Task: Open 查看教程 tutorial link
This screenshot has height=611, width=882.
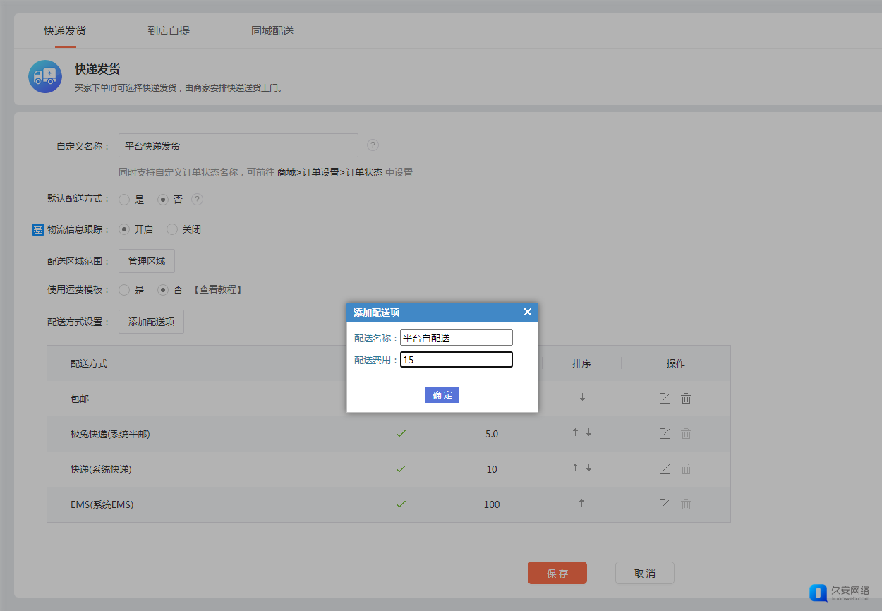Action: 218,290
